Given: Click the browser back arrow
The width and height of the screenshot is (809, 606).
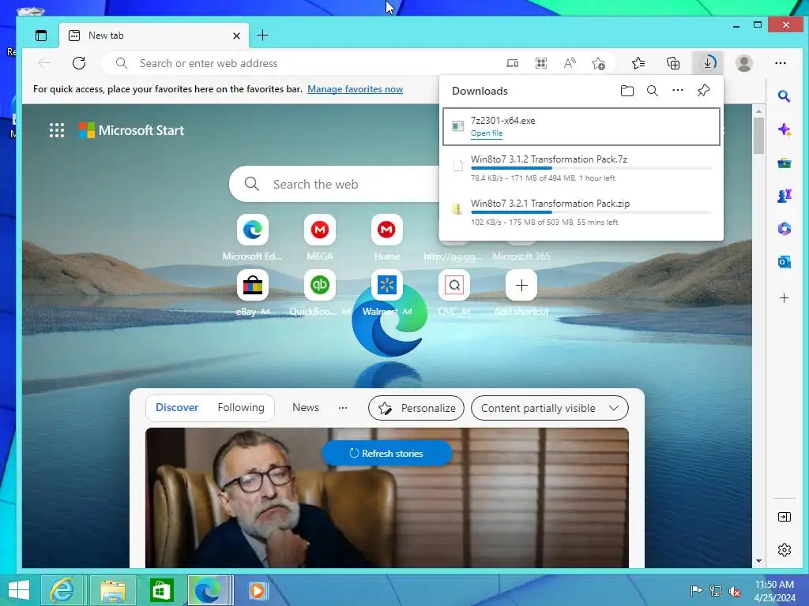Looking at the screenshot, I should point(44,63).
